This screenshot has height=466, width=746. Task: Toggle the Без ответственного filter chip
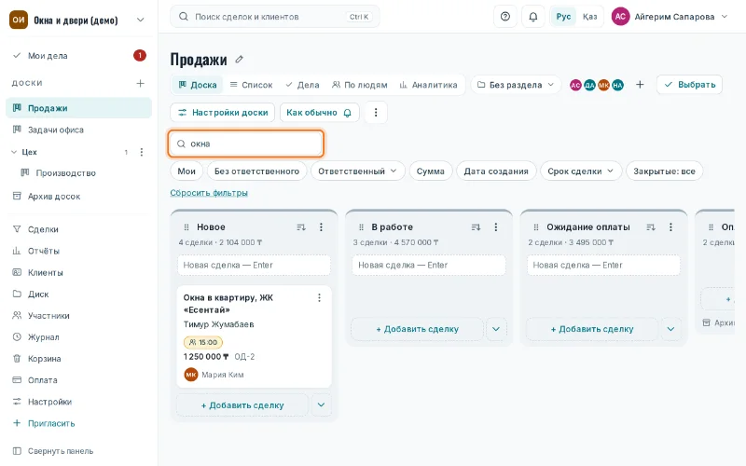point(257,171)
